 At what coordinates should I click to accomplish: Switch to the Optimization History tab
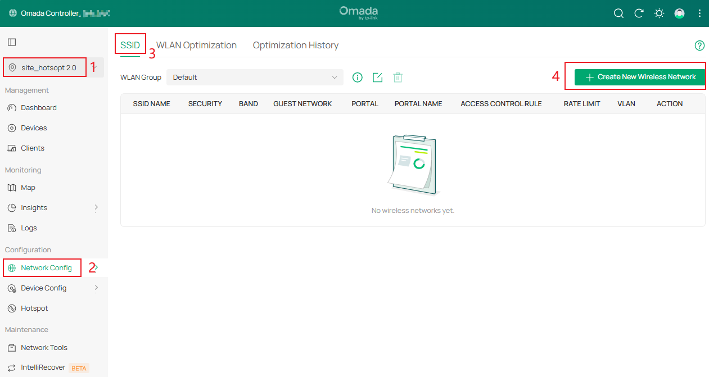click(x=295, y=45)
